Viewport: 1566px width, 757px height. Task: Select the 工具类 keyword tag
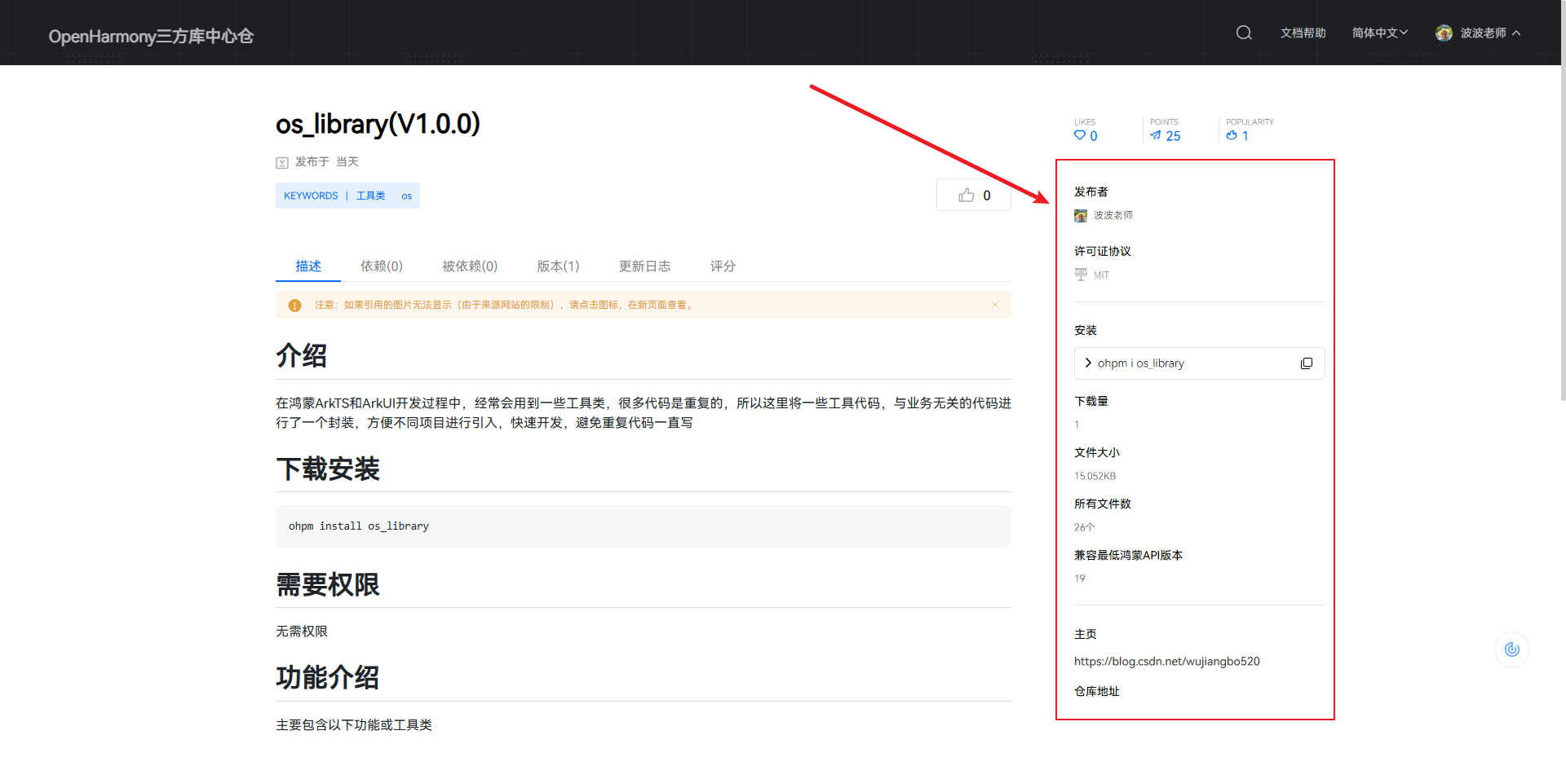370,196
